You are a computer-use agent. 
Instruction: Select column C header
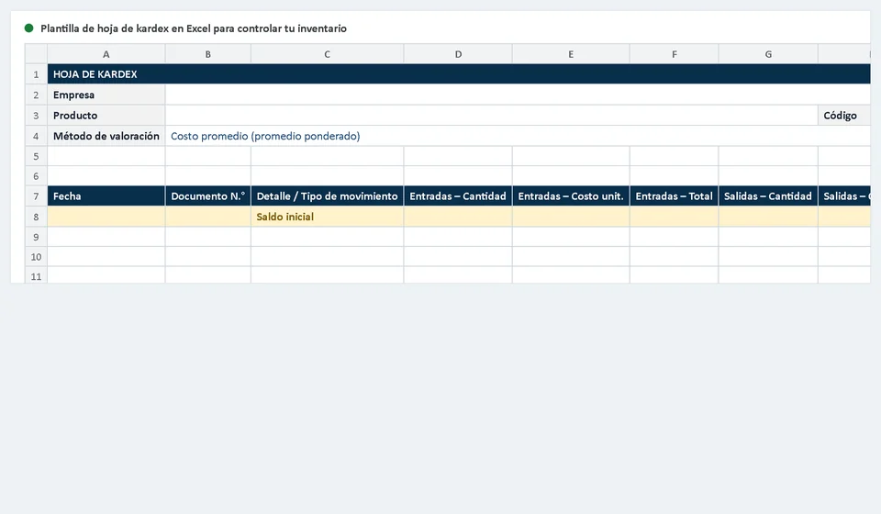(327, 54)
